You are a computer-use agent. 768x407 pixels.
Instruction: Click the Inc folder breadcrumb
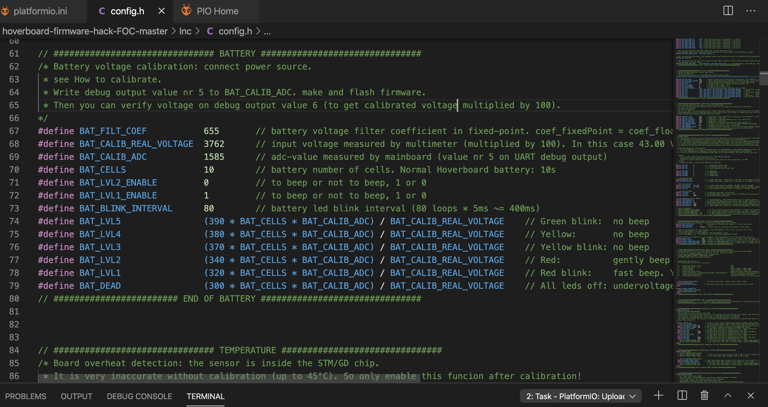click(185, 31)
